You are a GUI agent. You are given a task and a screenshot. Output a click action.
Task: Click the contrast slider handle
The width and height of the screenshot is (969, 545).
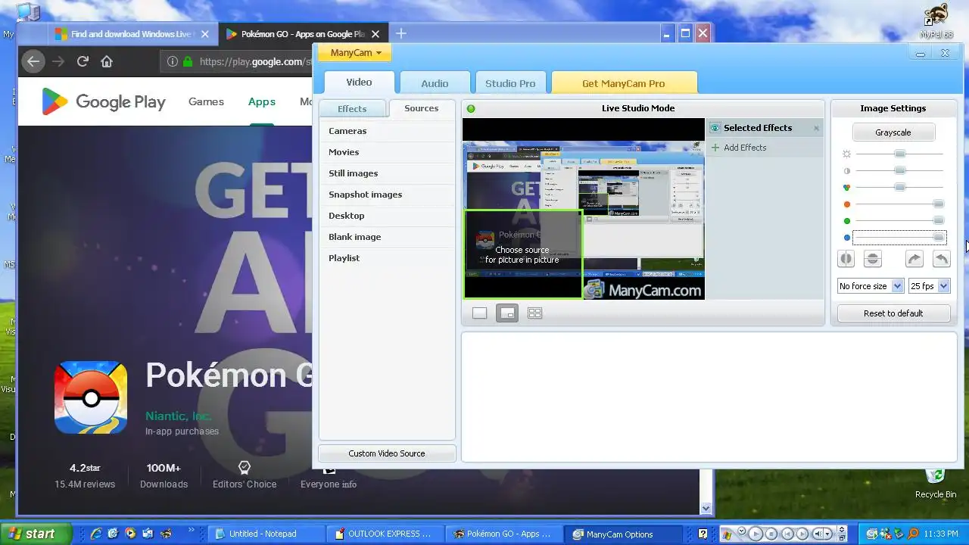[x=899, y=170]
